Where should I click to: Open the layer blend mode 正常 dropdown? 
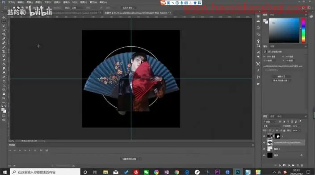tap(272, 126)
